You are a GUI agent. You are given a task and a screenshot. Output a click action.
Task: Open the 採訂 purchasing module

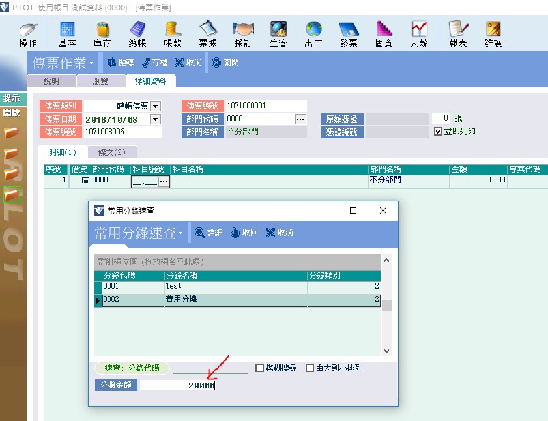point(243,35)
